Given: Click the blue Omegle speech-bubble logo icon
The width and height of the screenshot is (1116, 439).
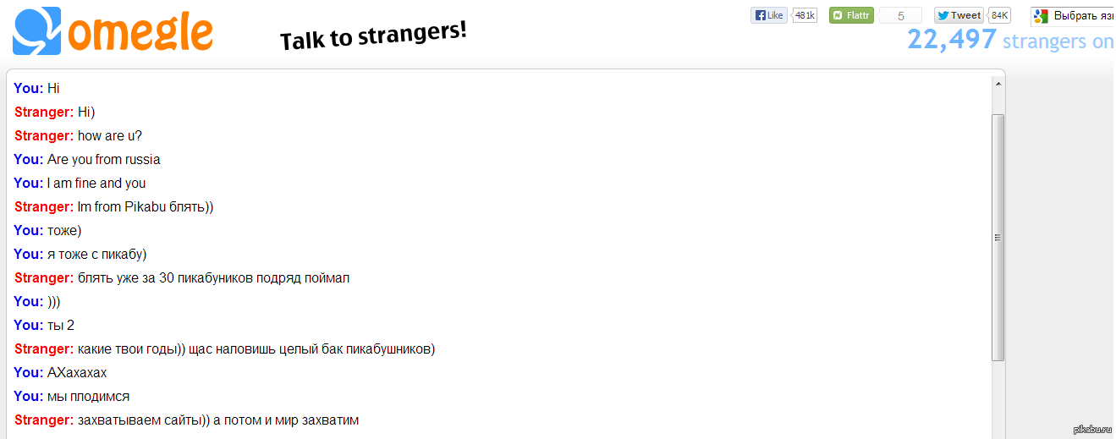Looking at the screenshot, I should (37, 31).
